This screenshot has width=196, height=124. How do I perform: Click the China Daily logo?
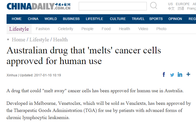tap(39, 6)
